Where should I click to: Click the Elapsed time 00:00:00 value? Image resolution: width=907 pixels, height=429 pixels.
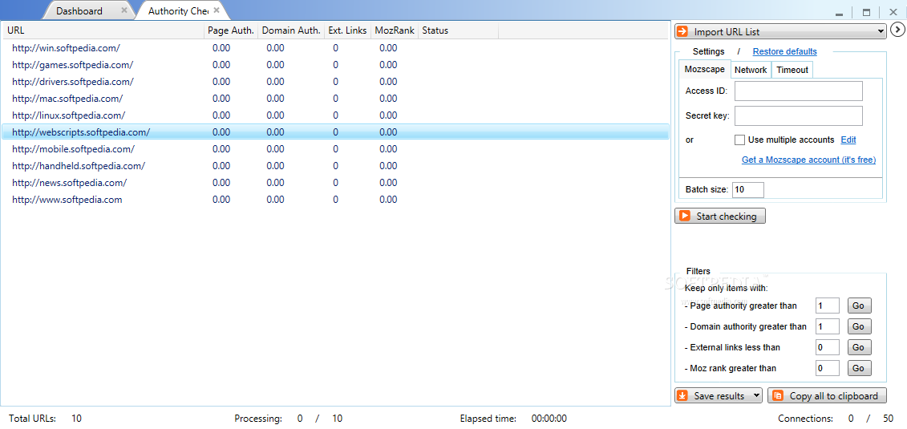click(549, 418)
